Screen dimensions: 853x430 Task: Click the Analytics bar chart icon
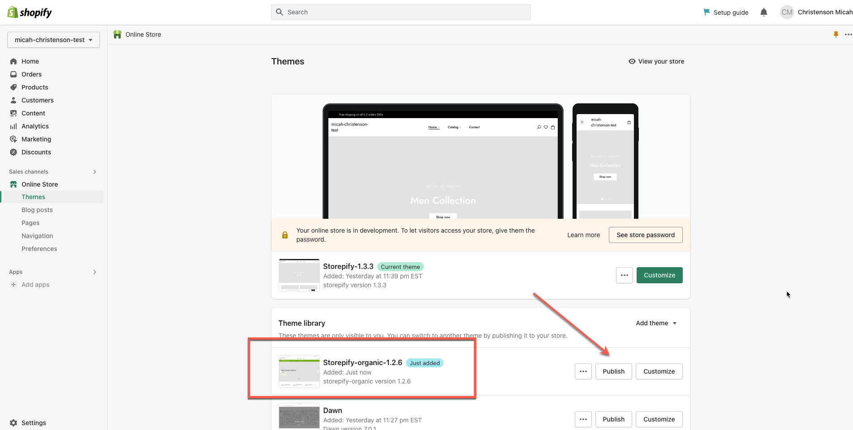(13, 126)
